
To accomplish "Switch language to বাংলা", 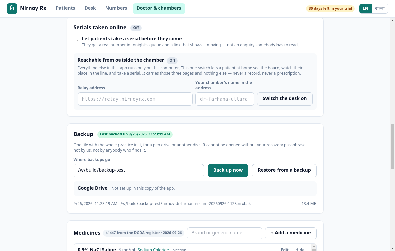I will 380,9.
